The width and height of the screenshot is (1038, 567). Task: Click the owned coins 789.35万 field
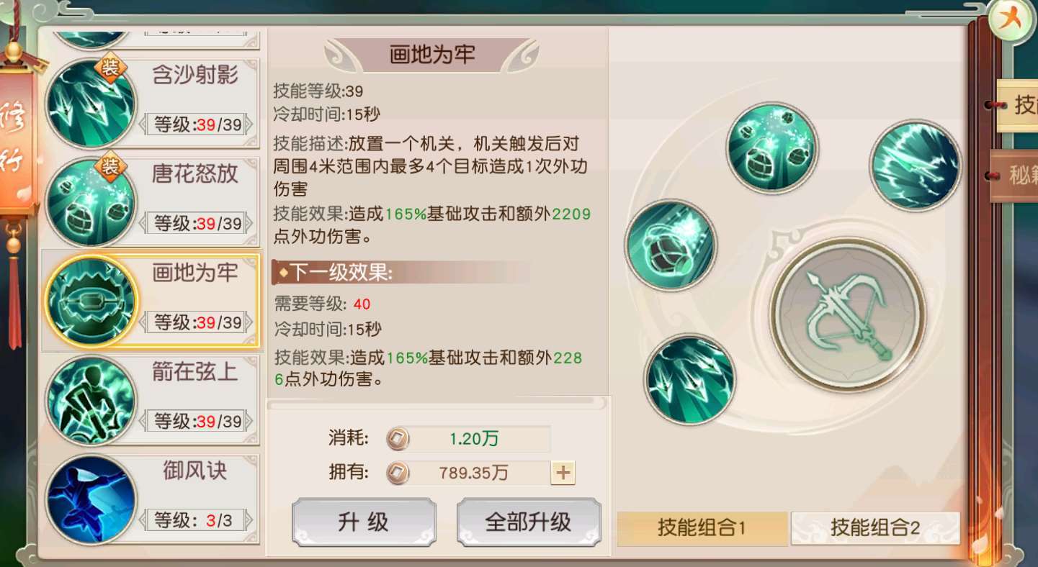click(469, 473)
